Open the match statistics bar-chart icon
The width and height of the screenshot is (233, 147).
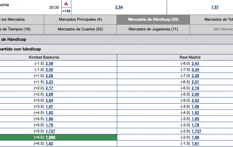point(66,3)
